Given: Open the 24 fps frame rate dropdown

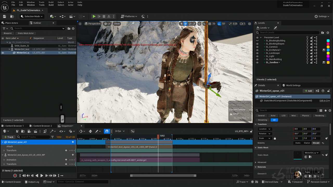Looking at the screenshot, I should pos(120,131).
